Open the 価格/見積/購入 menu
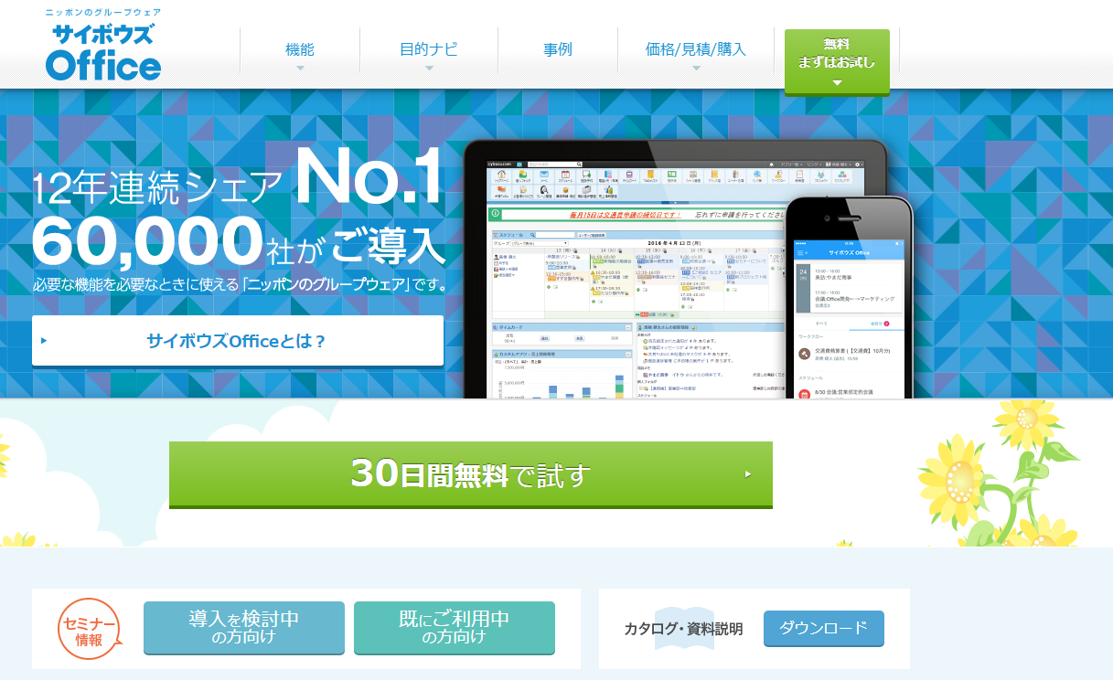The image size is (1113, 680). 695,50
